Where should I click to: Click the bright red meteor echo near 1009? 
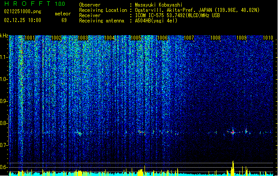click(233, 132)
